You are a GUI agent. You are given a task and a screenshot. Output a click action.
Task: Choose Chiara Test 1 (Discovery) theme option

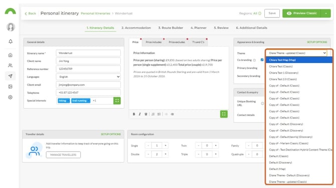(299, 73)
